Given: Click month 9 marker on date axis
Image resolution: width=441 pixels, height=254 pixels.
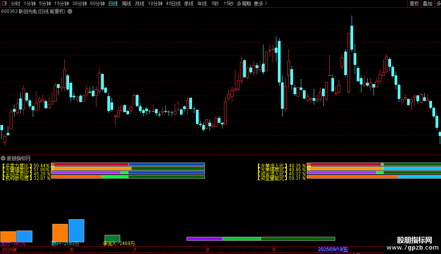Looking at the screenshot, I should (x=274, y=250).
